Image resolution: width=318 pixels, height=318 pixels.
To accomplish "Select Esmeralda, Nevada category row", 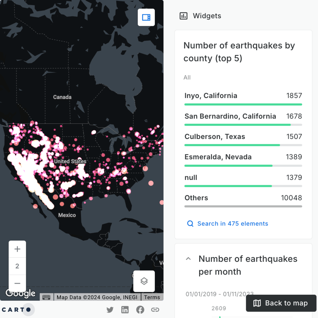I will click(x=243, y=160).
